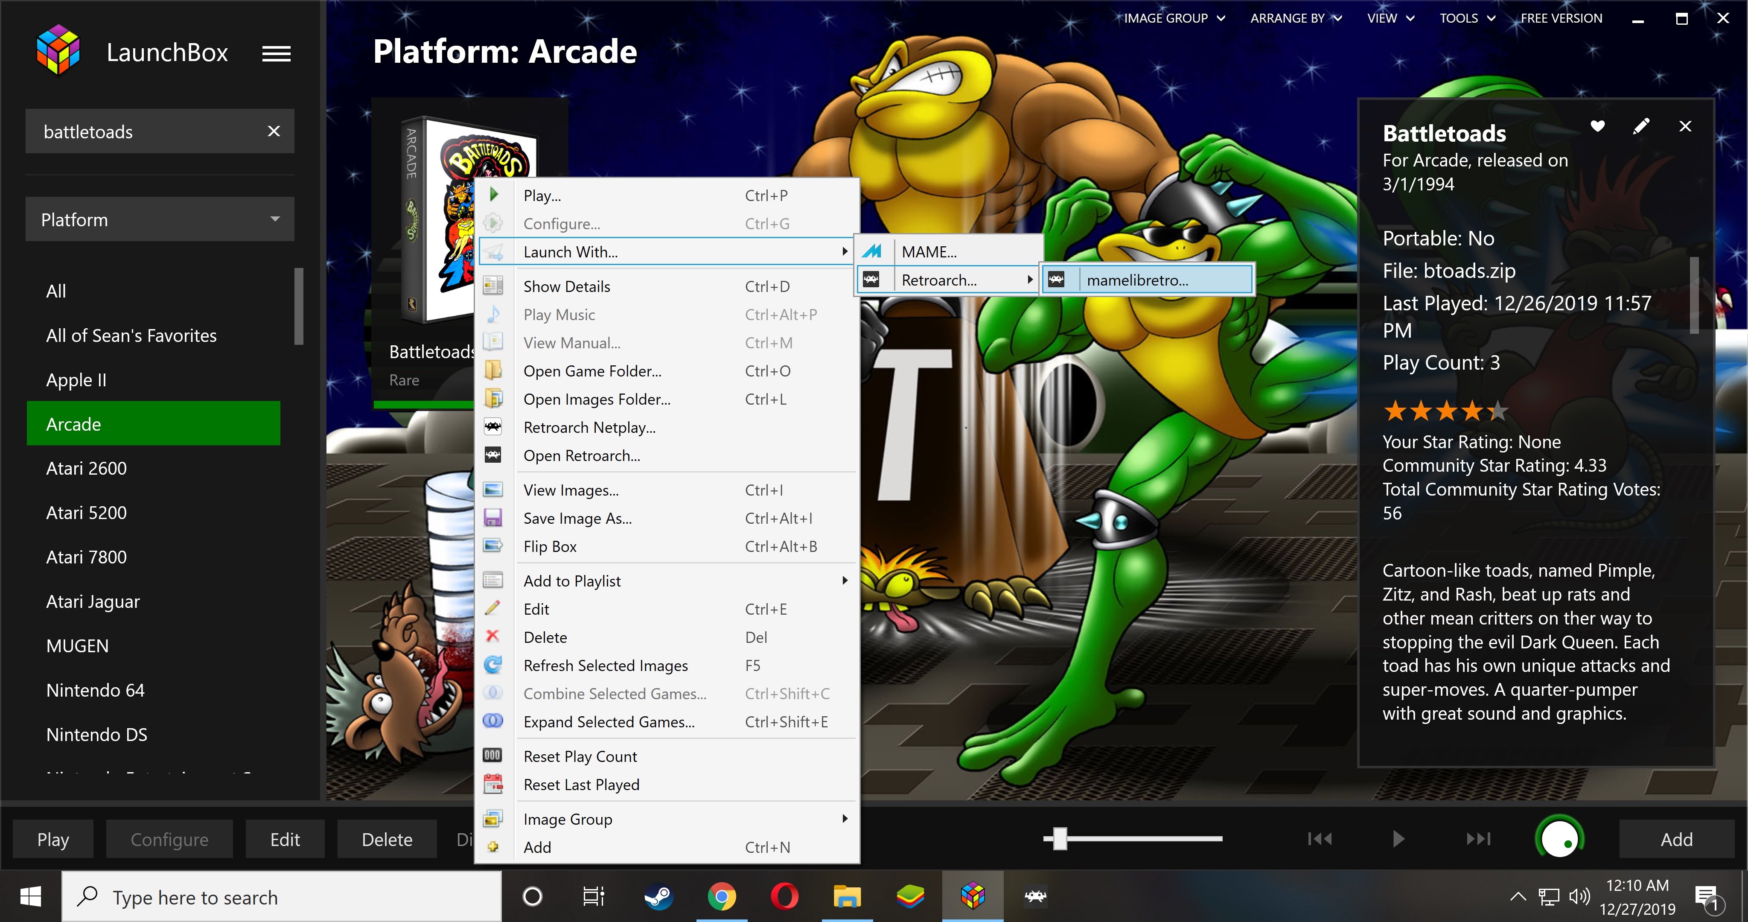Click the red Delete X icon

492,636
